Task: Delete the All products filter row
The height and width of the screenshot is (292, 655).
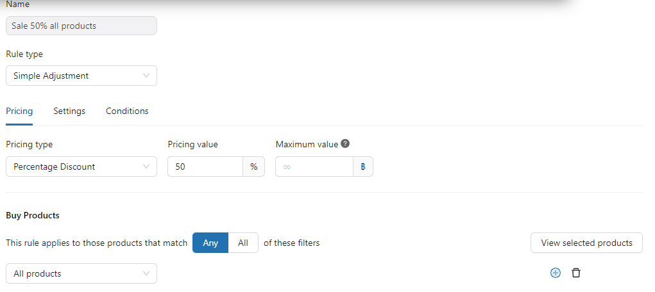Action: (576, 273)
